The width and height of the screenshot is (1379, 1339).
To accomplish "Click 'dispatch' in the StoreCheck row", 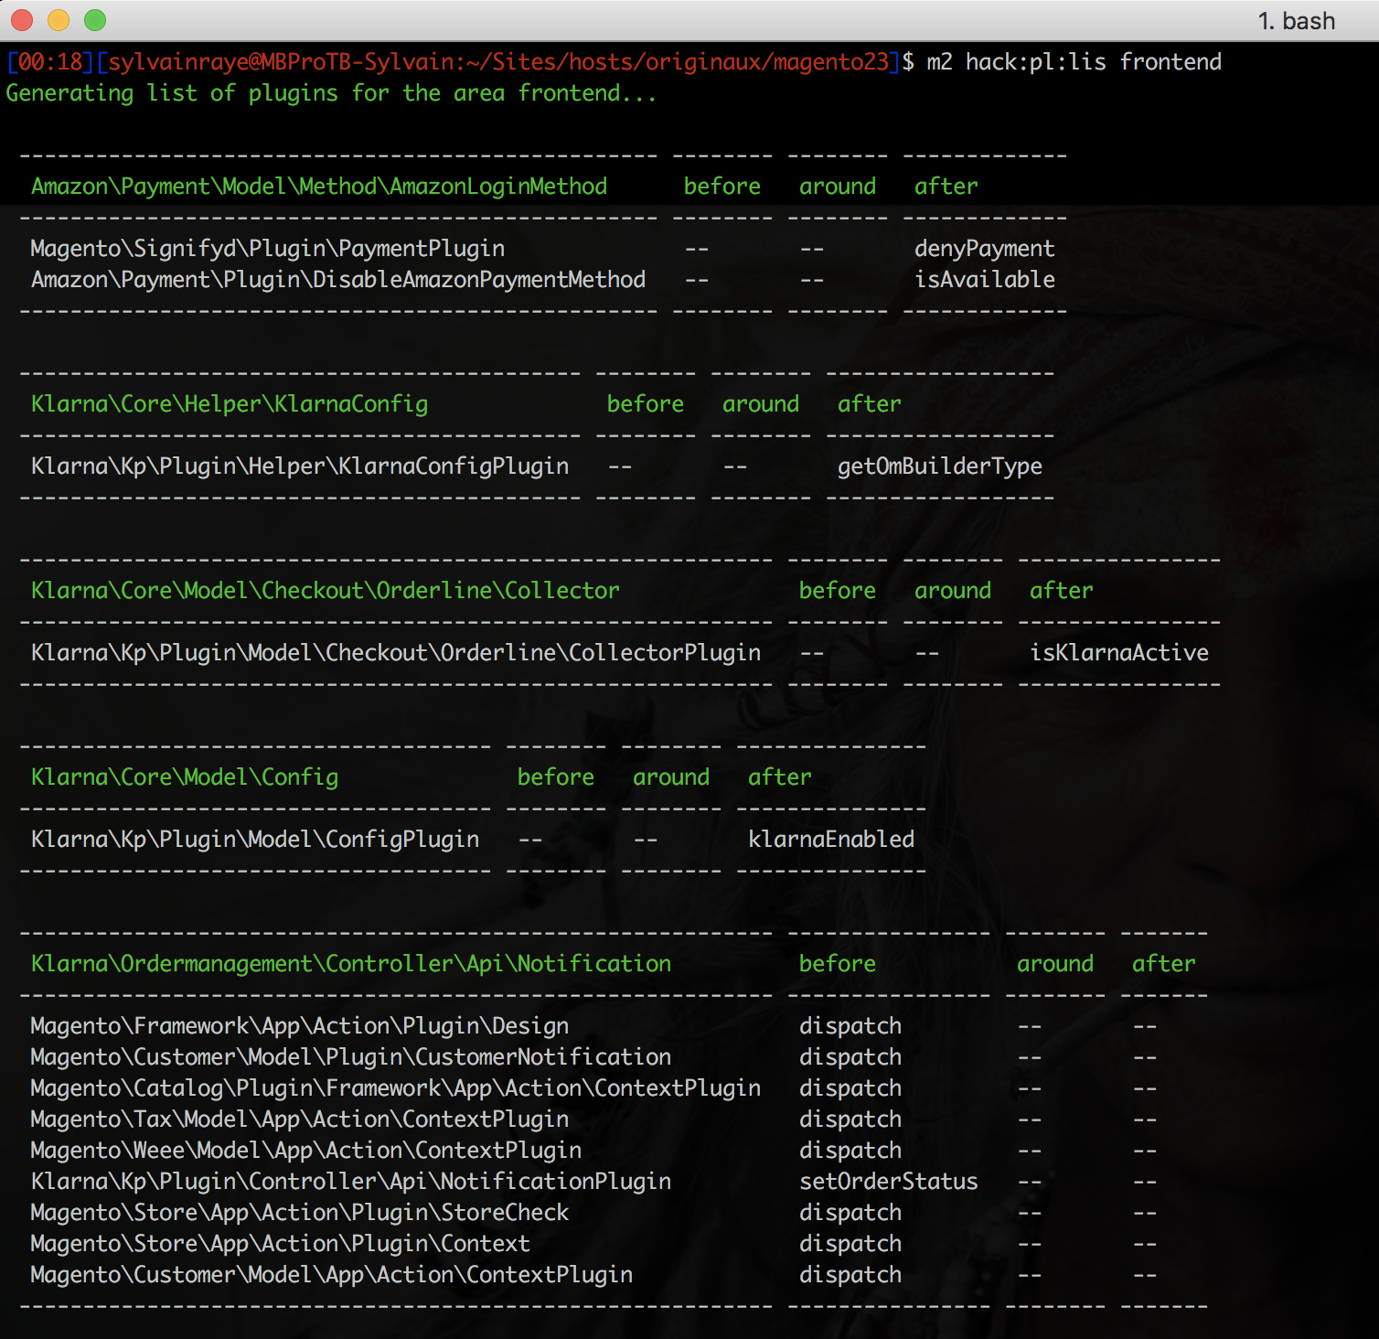I will (850, 1213).
